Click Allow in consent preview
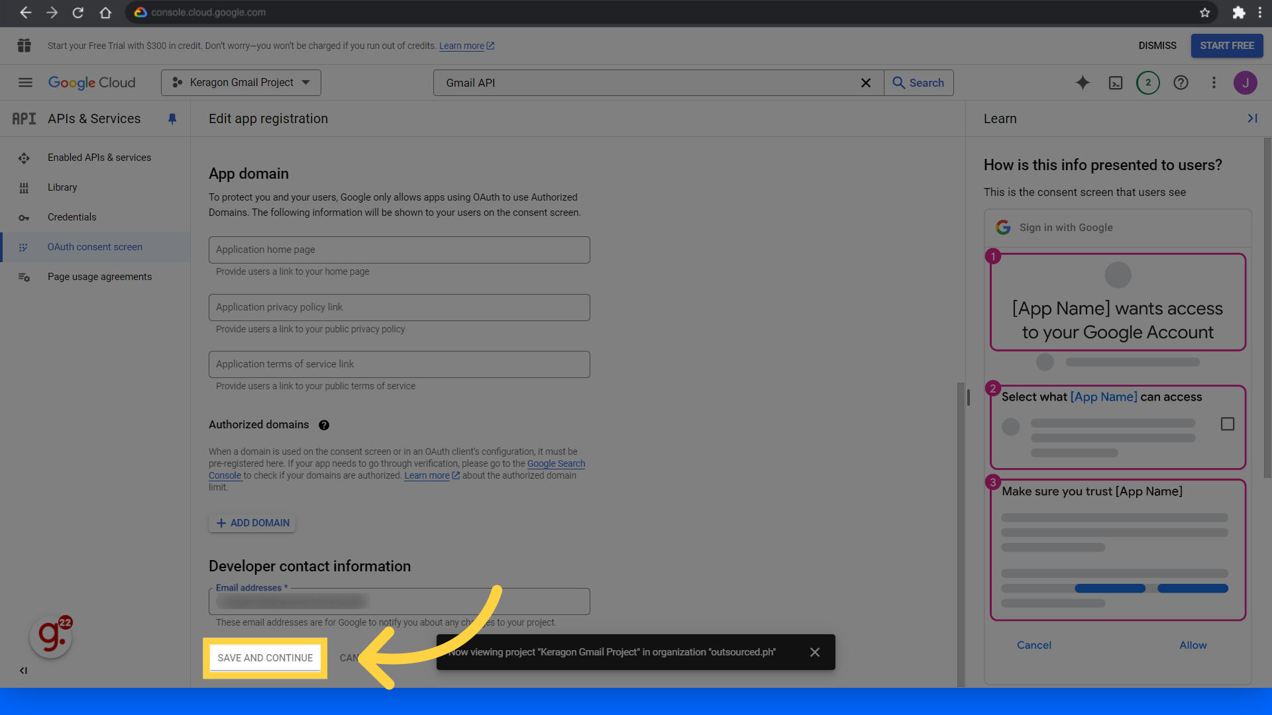The width and height of the screenshot is (1272, 715). click(x=1193, y=645)
